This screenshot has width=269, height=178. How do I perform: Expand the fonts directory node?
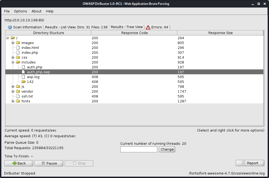pos(13,101)
